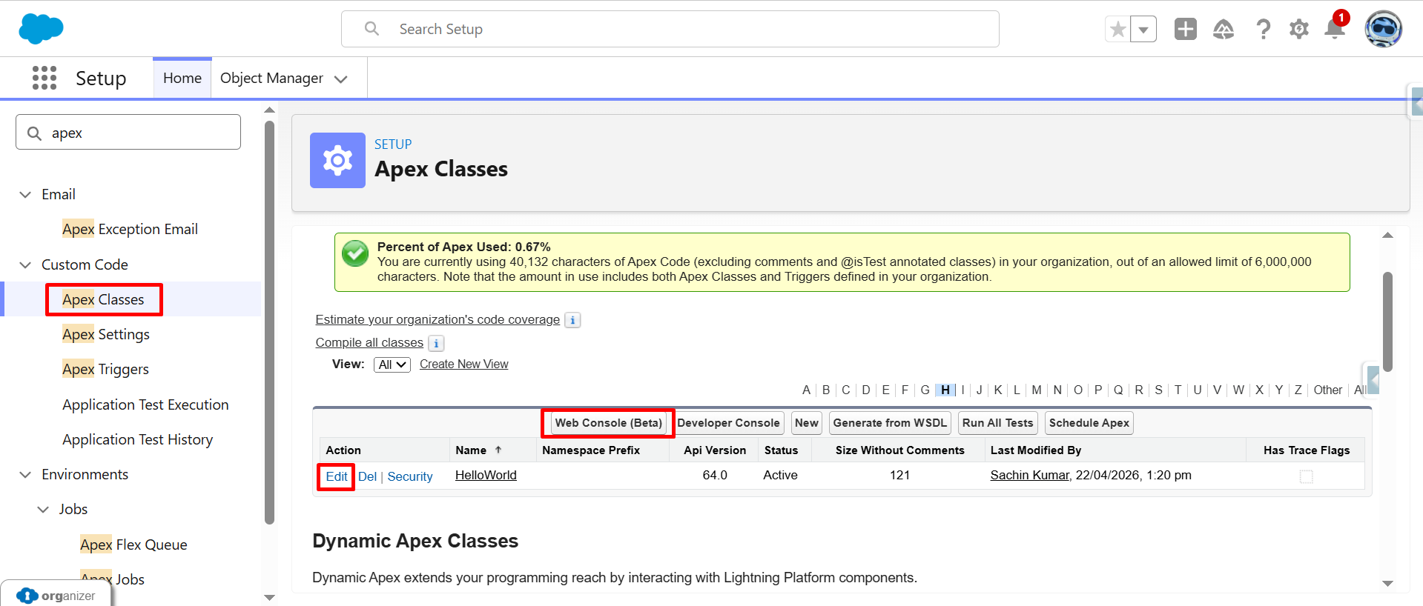
Task: Click info icon beside code coverage link
Action: coord(572,320)
